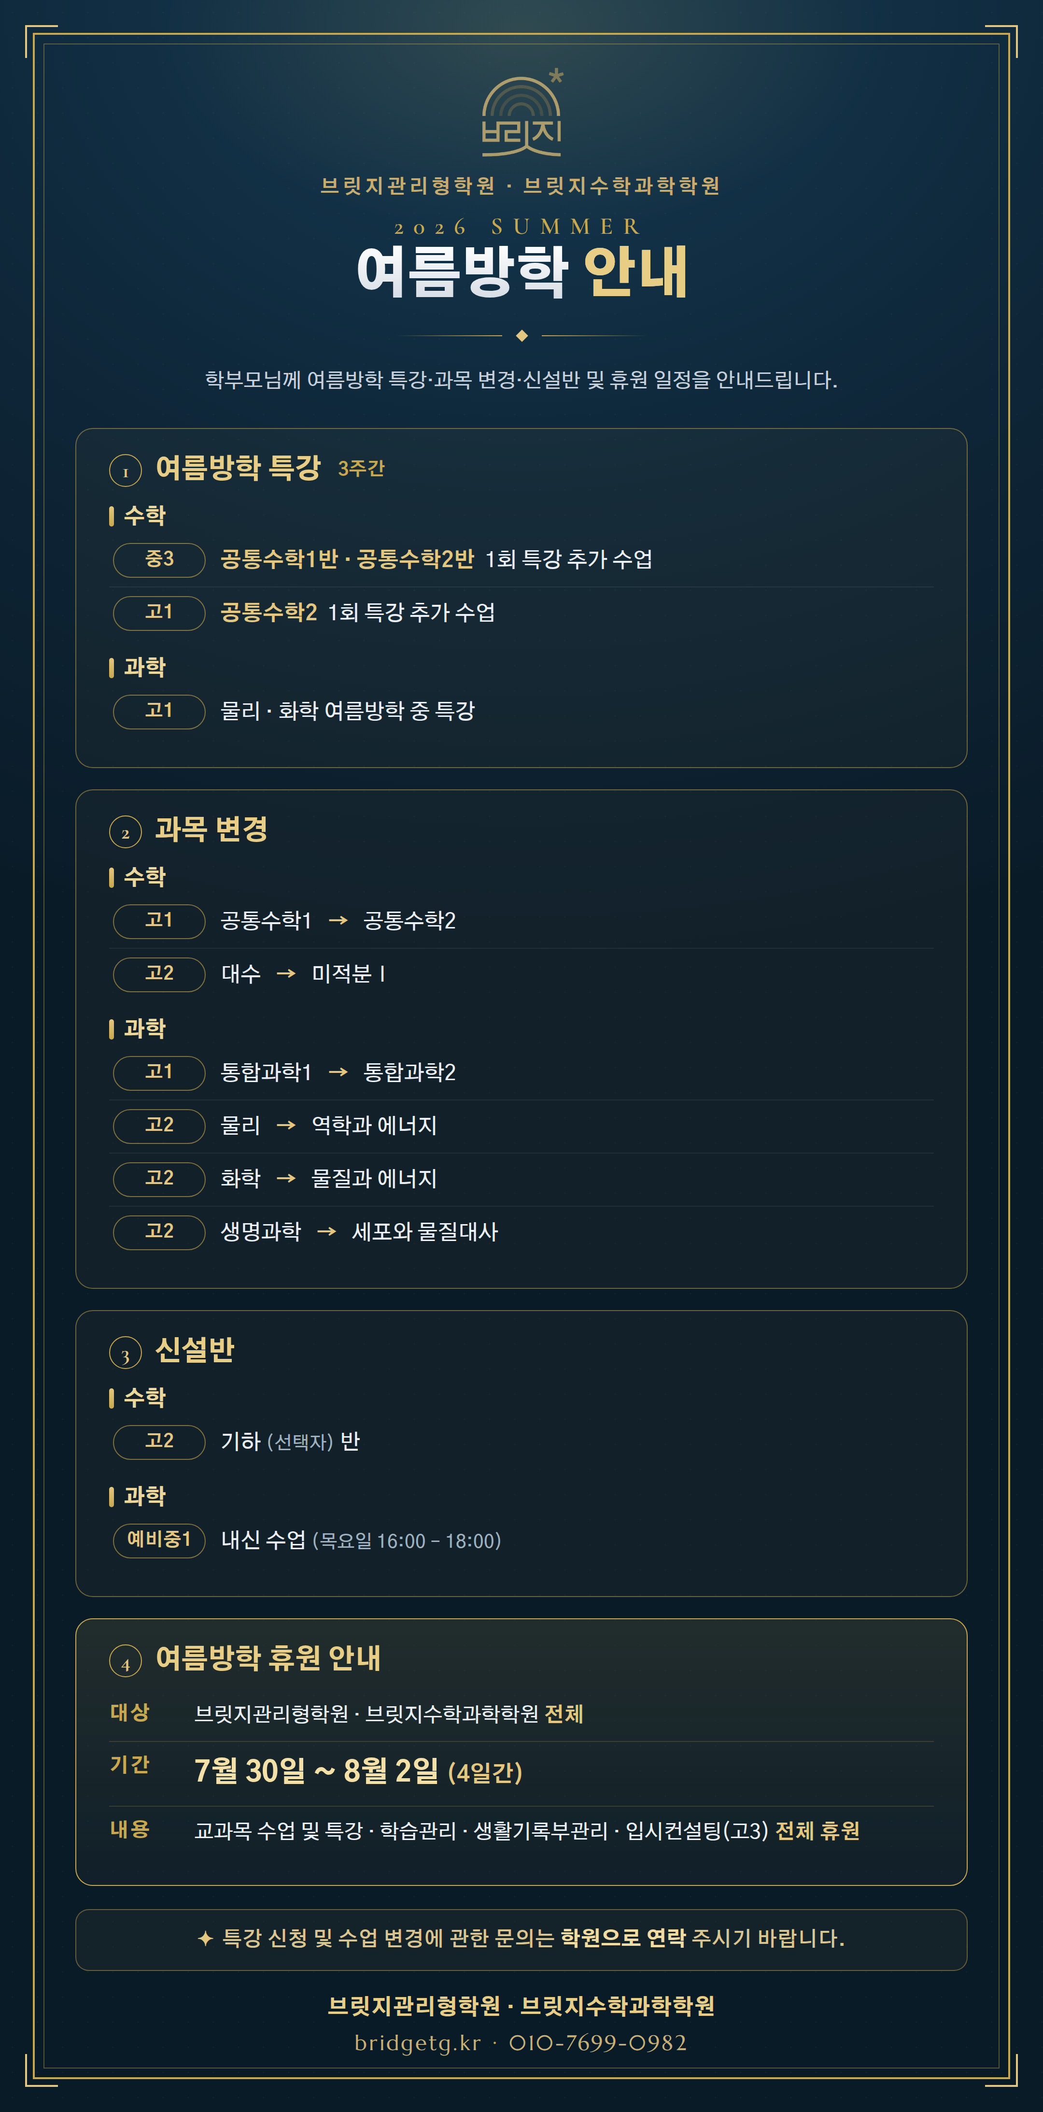The image size is (1043, 2112).
Task: Click the arrow between 공통수학1 and 공통수학2
Action: [338, 921]
